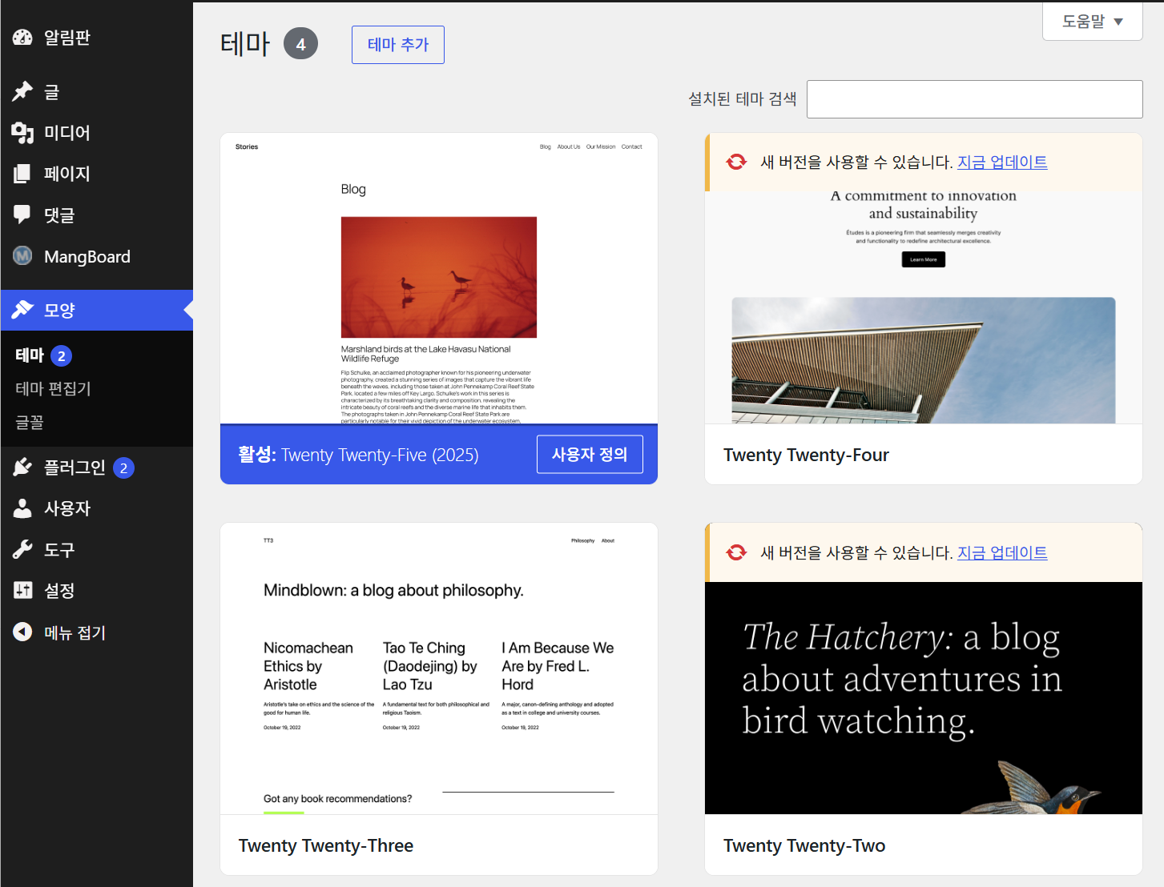Viewport: 1164px width, 887px height.
Task: Click the 테마 추가 button
Action: (x=398, y=45)
